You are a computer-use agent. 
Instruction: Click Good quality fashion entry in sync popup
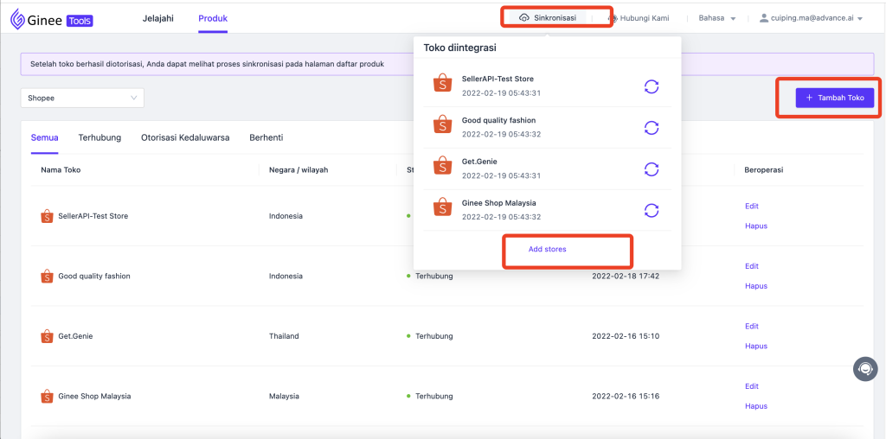(547, 128)
